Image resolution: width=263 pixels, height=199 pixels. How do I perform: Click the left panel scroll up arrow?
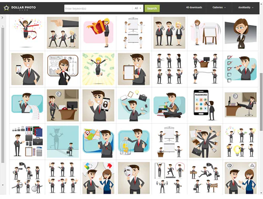(x=3, y=26)
